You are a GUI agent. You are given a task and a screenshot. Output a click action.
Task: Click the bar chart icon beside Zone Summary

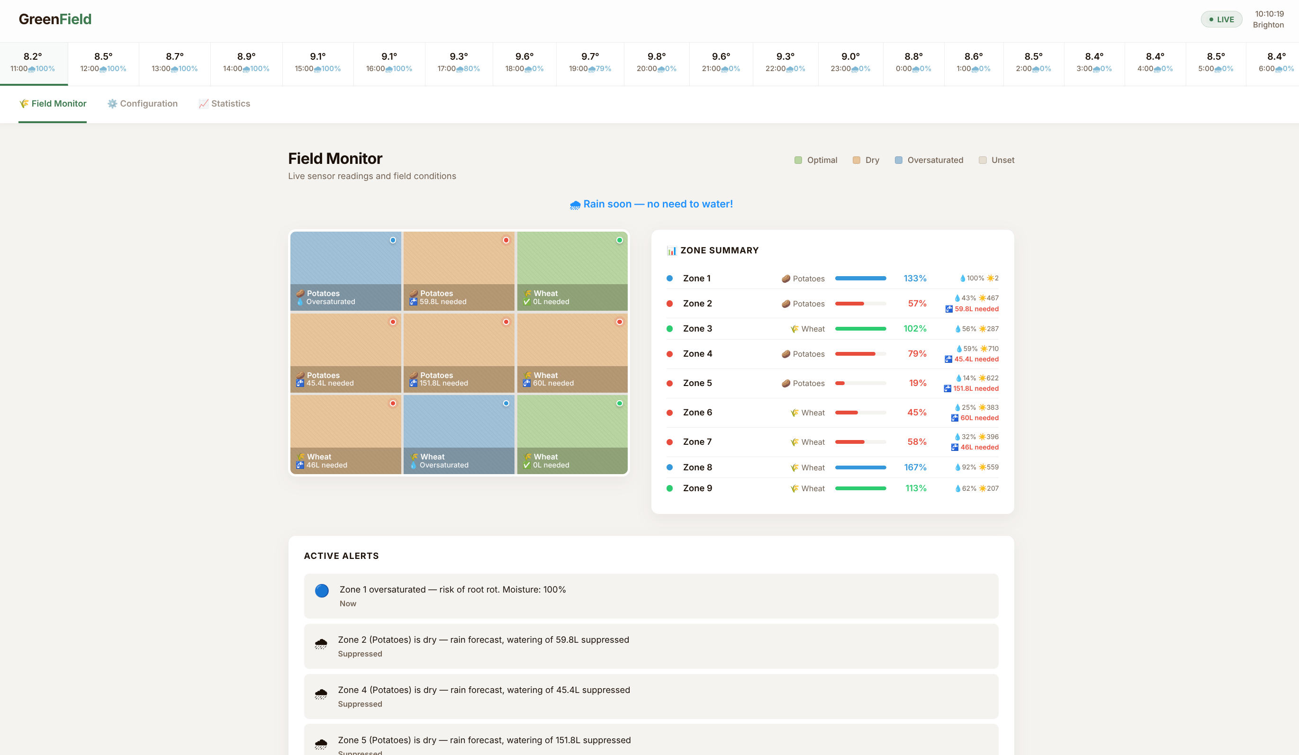(671, 251)
